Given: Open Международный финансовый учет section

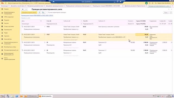Looking at the screenshot, I should coord(9,54).
